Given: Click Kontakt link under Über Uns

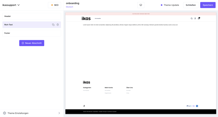Looking at the screenshot, I should [128, 90].
